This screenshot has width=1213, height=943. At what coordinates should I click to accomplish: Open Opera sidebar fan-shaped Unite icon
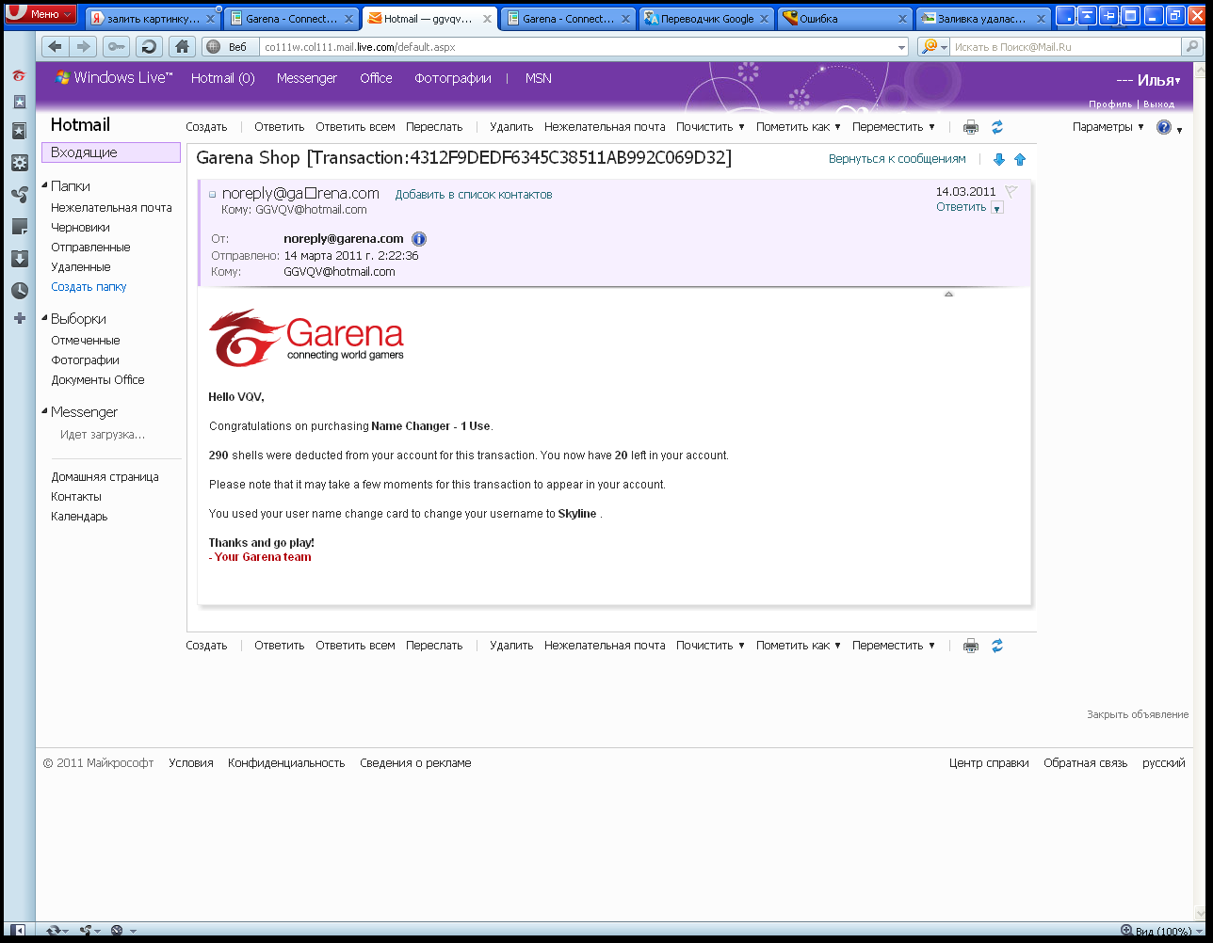tap(19, 195)
